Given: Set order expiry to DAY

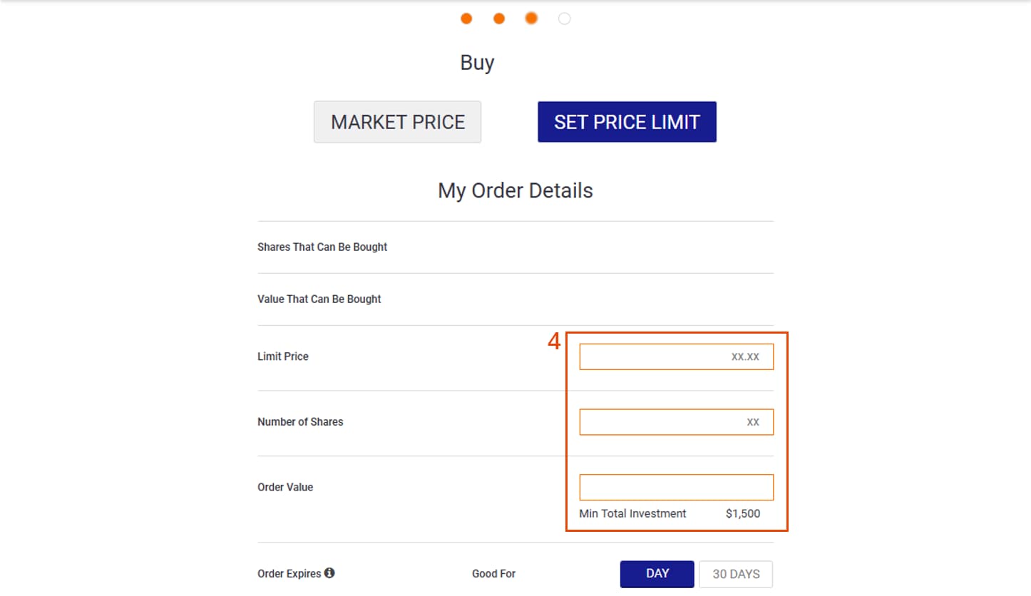Looking at the screenshot, I should pyautogui.click(x=657, y=574).
